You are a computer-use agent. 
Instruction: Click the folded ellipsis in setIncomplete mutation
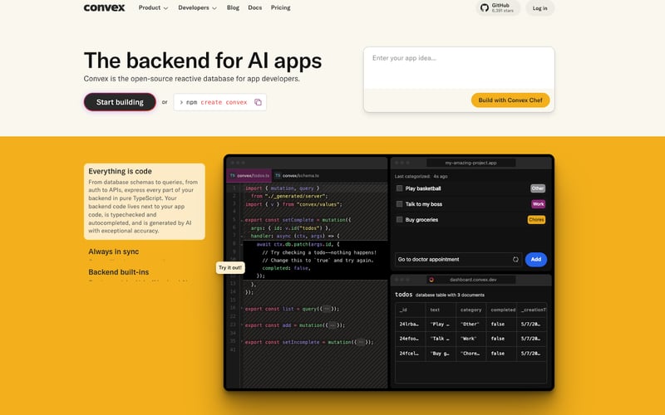pos(361,342)
